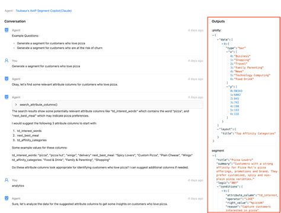Collapse the "data" array in plotly output

point(218,40)
